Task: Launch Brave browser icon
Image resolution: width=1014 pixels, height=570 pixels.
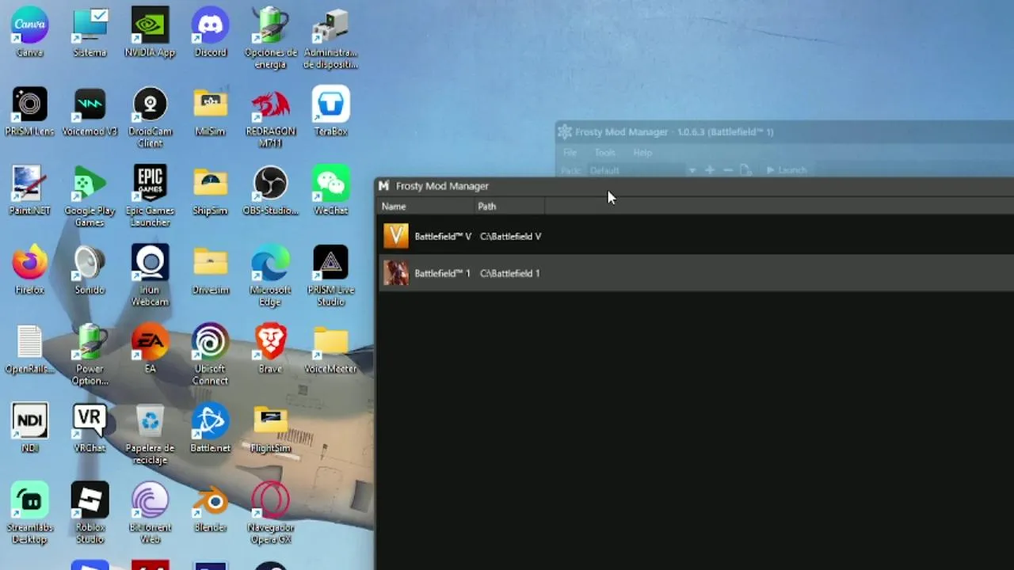Action: coord(270,348)
